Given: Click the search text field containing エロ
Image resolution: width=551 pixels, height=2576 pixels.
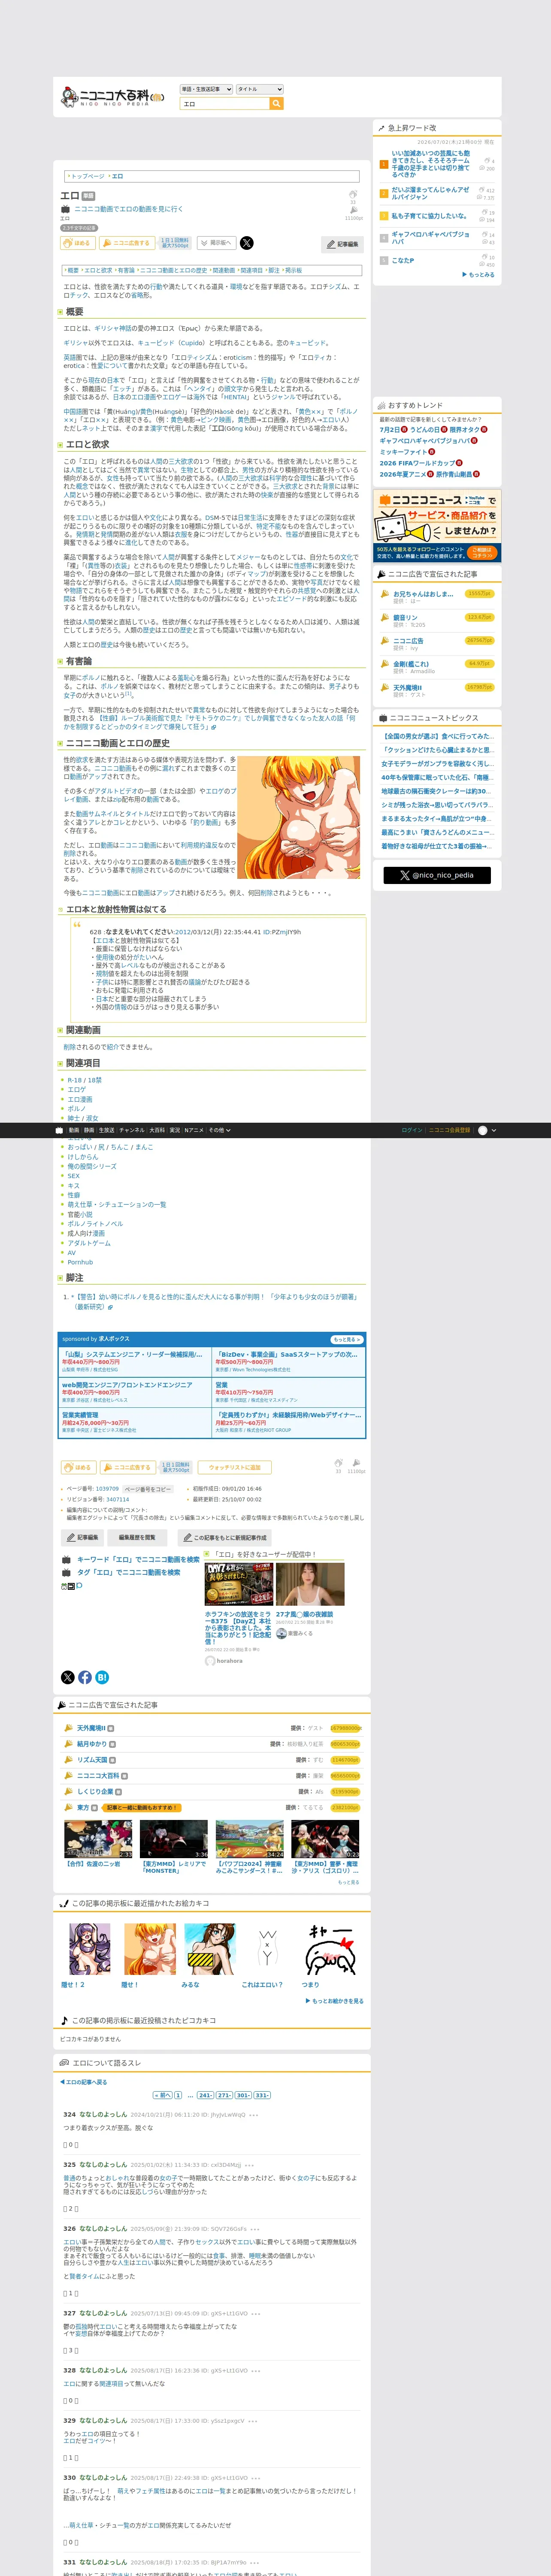Looking at the screenshot, I should [x=224, y=104].
